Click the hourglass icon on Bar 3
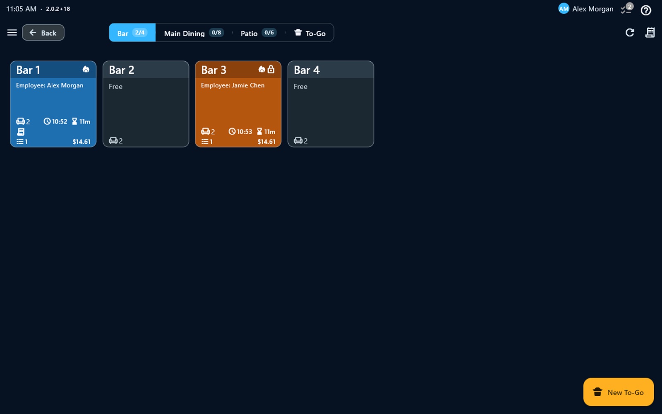This screenshot has width=662, height=414. (x=259, y=132)
